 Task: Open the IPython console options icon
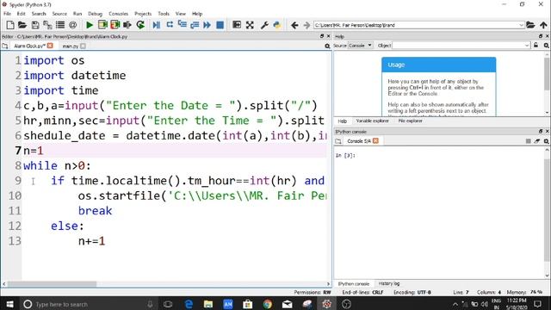pyautogui.click(x=546, y=141)
